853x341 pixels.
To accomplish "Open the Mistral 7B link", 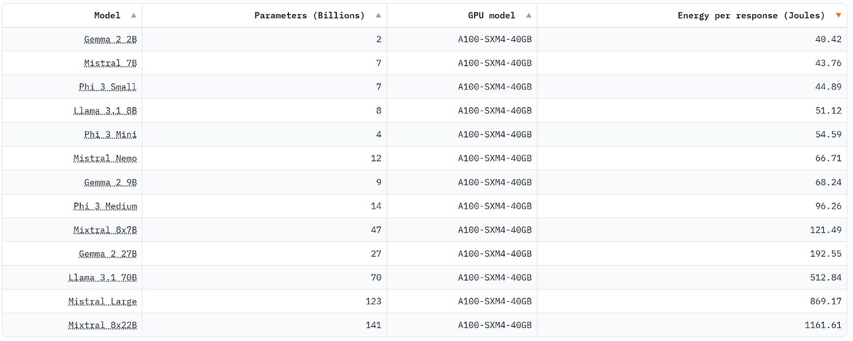I will (111, 63).
